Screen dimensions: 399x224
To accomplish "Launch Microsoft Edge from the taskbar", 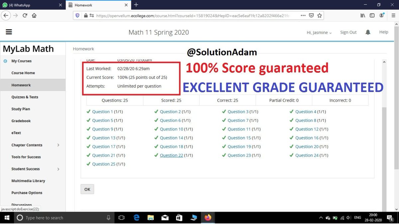I will [136, 218].
